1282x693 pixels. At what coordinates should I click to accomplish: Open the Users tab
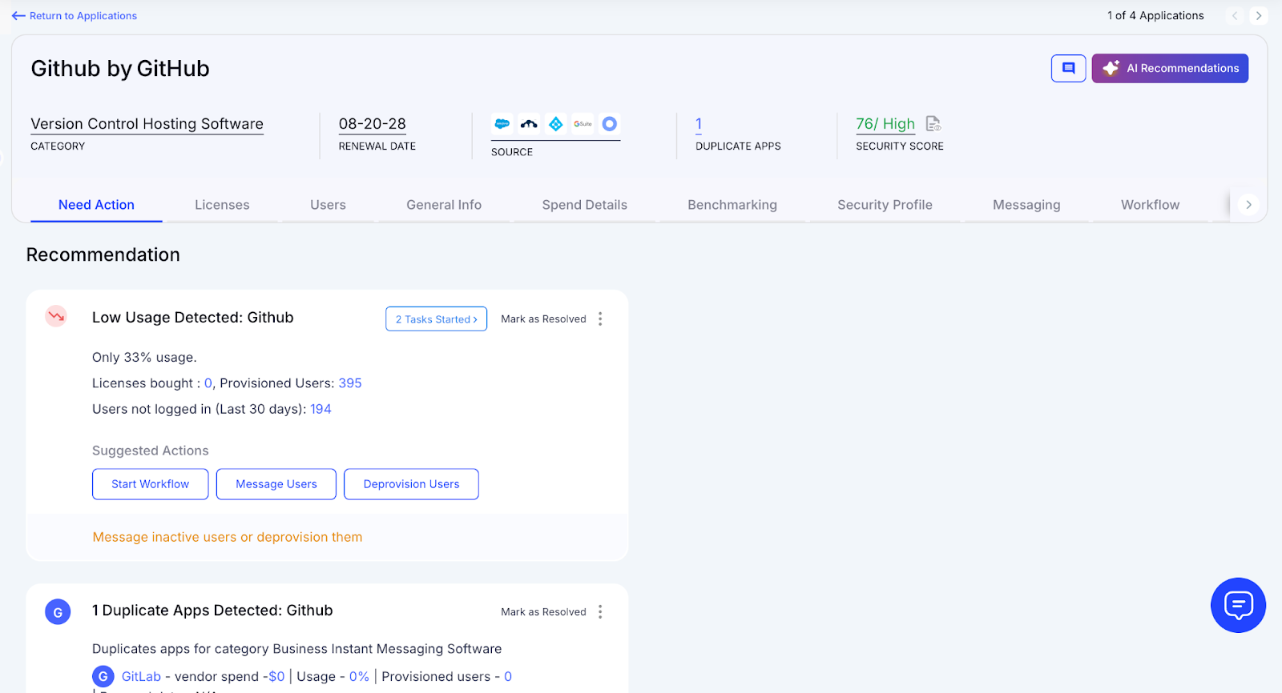coord(328,205)
